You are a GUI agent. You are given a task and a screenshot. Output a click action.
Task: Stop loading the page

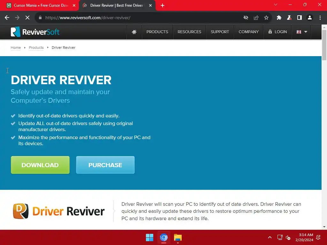(x=27, y=18)
